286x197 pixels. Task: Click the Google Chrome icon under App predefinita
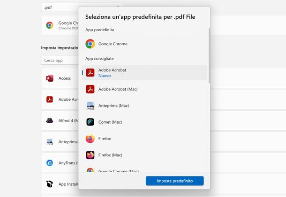90,44
